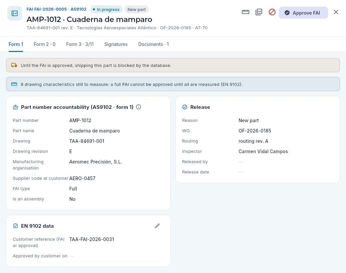Click the info icon next to Part number accountability
The height and width of the screenshot is (273, 346).
tap(139, 107)
